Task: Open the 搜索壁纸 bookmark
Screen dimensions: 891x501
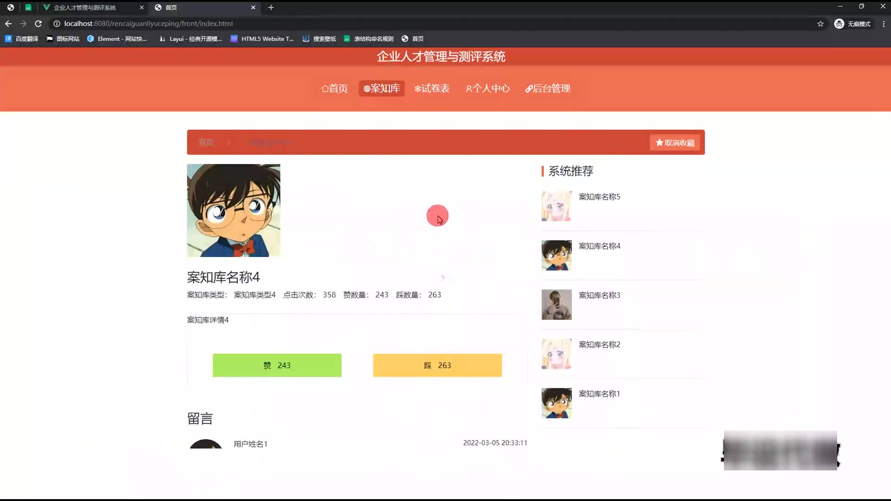Action: coord(319,39)
